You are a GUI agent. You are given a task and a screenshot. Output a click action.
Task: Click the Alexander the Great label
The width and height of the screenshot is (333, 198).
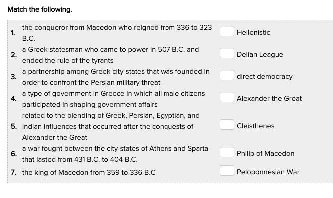tap(269, 98)
